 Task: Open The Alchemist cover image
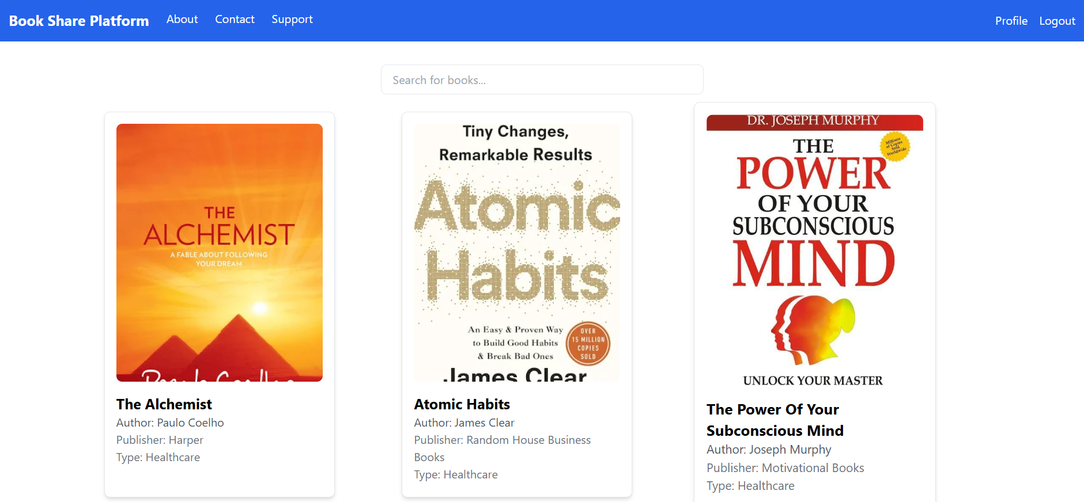[x=220, y=252]
